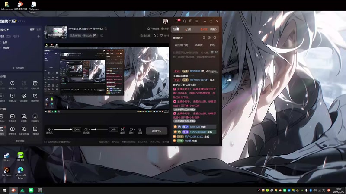Switch to 在线用户(1) tab
Screen dimensions: 346x194
click(x=181, y=45)
